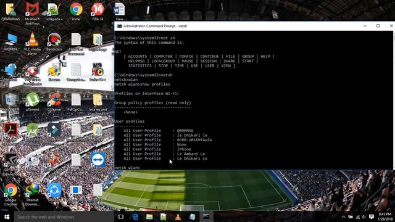
Task: Open the SHAREit blue desktop shortcut
Action: tap(54, 190)
